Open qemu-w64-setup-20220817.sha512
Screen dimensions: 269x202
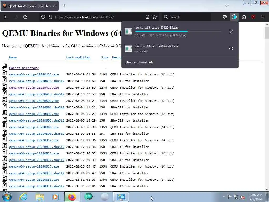point(37,160)
